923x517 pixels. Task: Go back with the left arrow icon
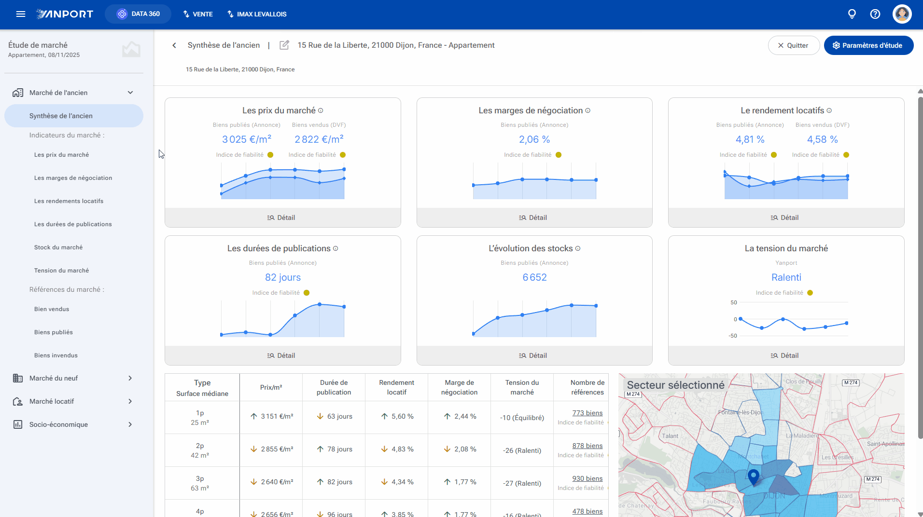[174, 45]
